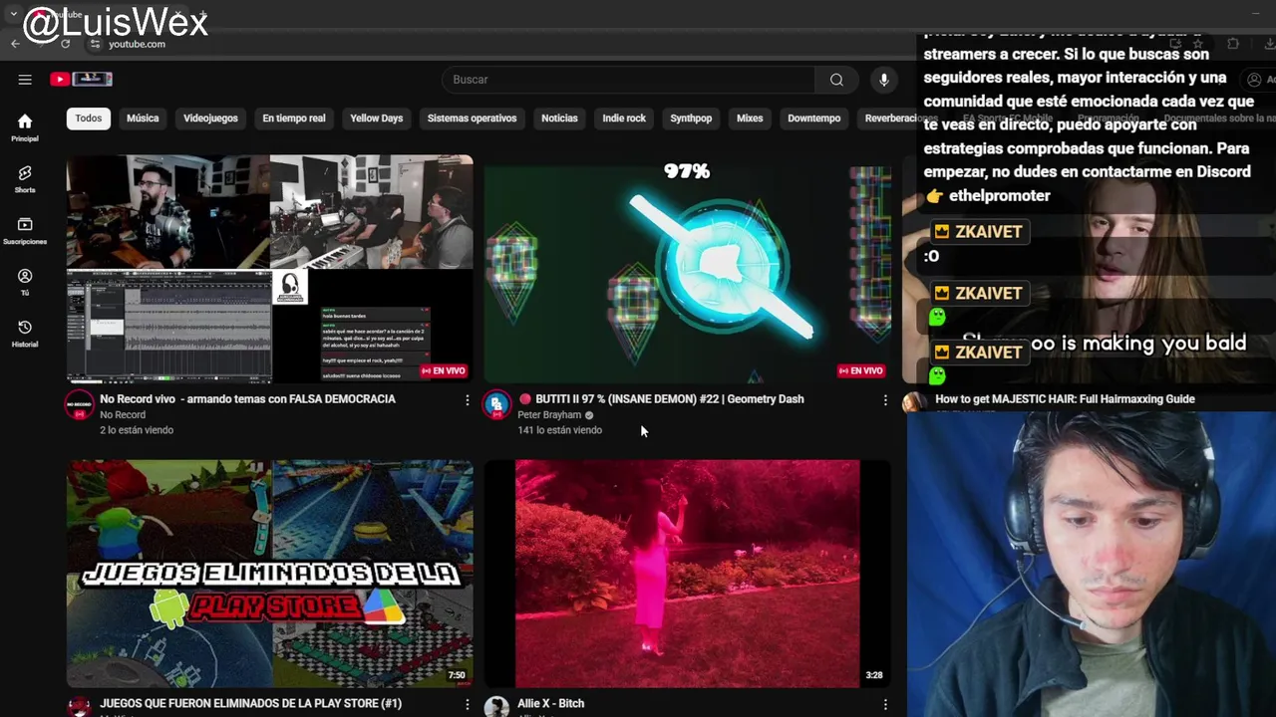Open JUEGOS QUE FUERON ELIMINADOS DE LA PLAY STORE title
The height and width of the screenshot is (717, 1276).
(x=250, y=704)
